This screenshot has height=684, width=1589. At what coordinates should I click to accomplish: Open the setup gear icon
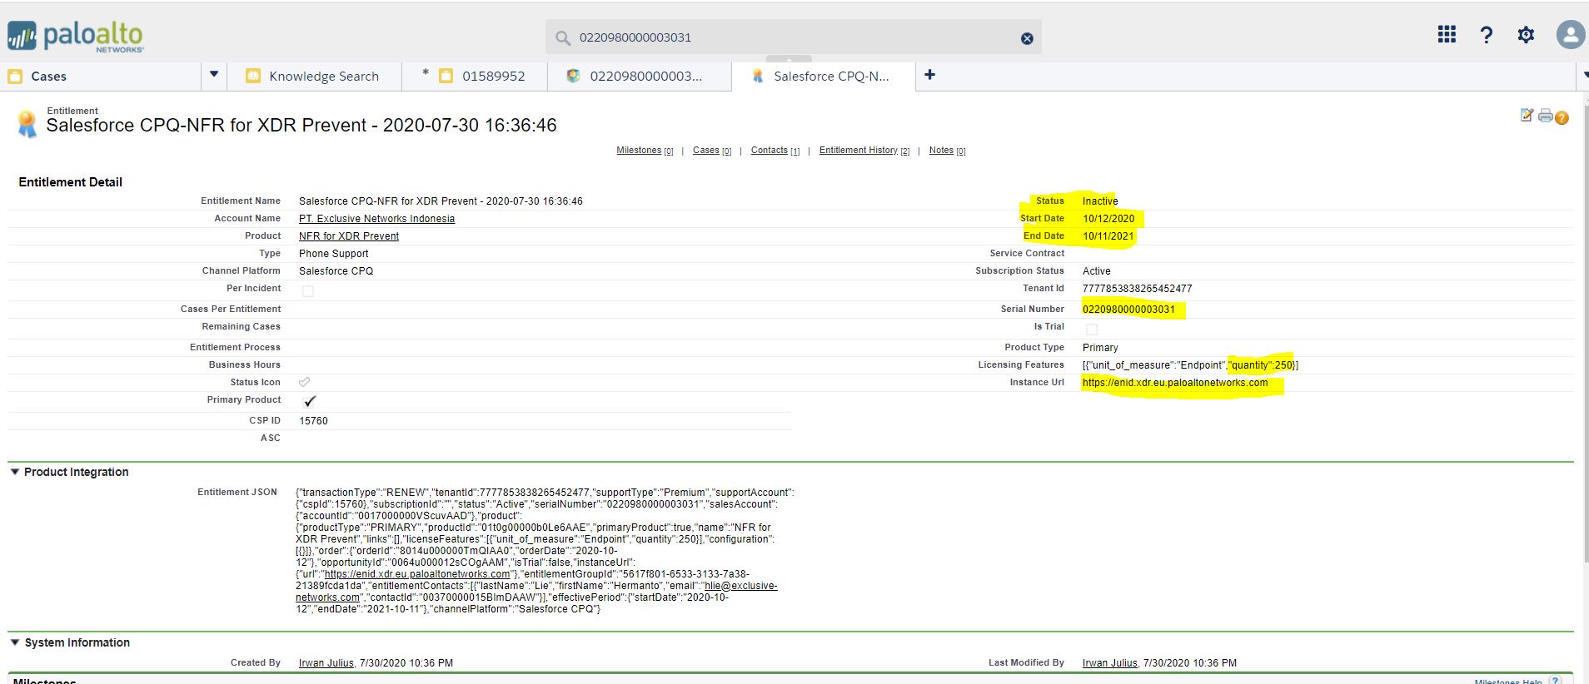click(1525, 35)
